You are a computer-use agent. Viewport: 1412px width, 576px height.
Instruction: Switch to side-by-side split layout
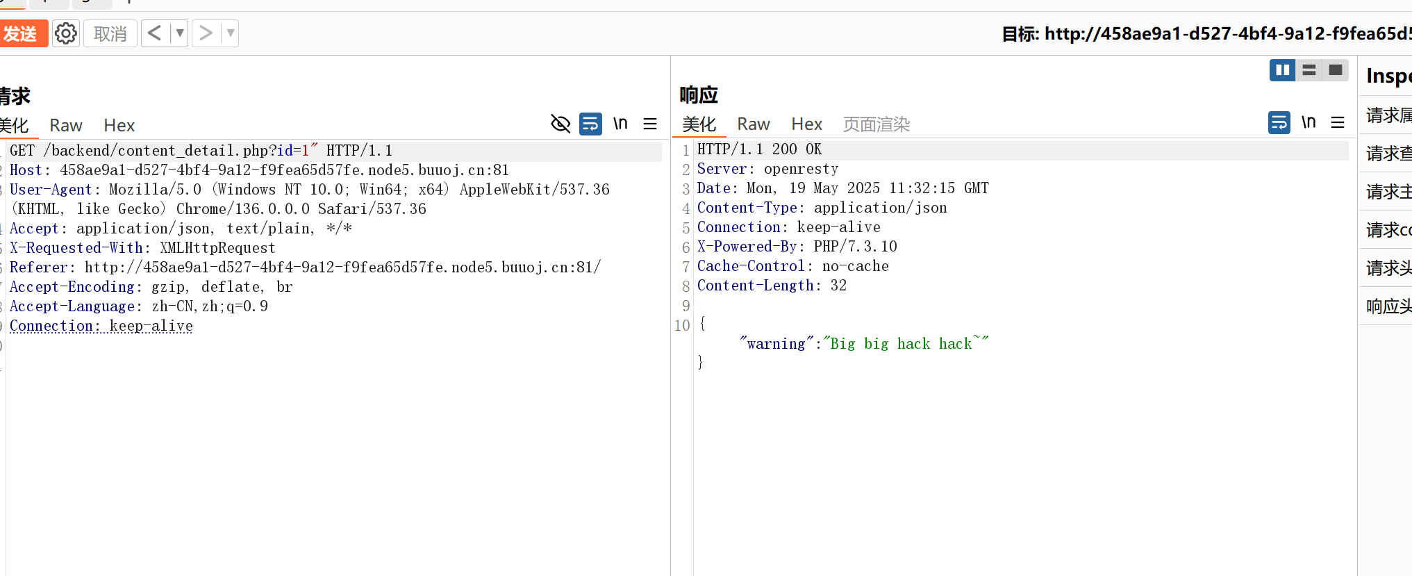coord(1282,70)
